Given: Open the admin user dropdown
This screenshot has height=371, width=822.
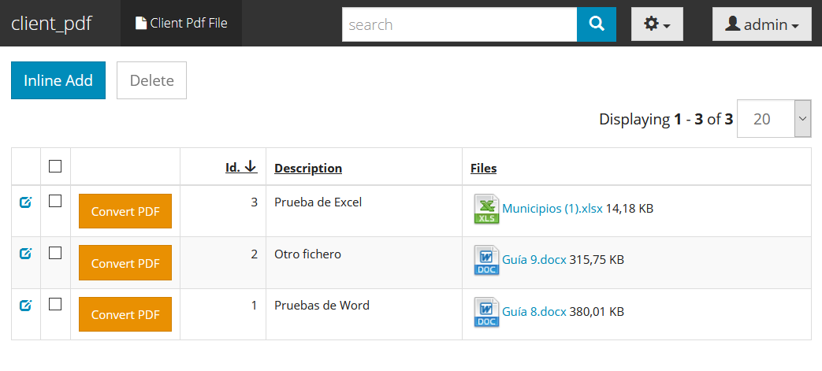Looking at the screenshot, I should [762, 24].
